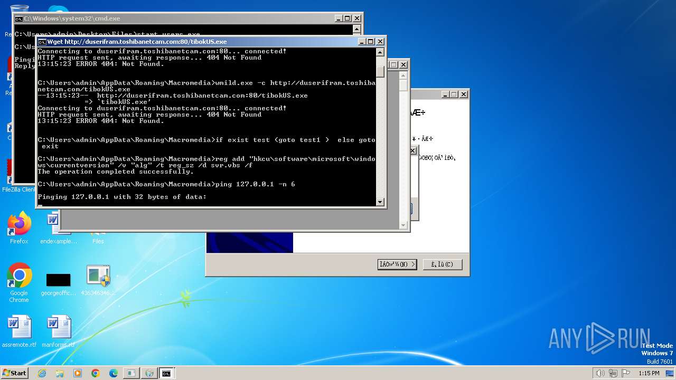Close the Wget window

point(380,42)
